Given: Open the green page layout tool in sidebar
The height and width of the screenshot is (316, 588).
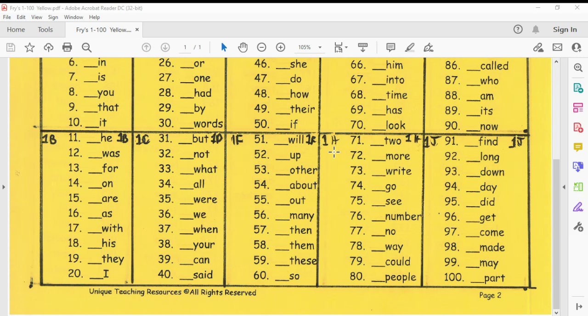Looking at the screenshot, I should click(578, 187).
